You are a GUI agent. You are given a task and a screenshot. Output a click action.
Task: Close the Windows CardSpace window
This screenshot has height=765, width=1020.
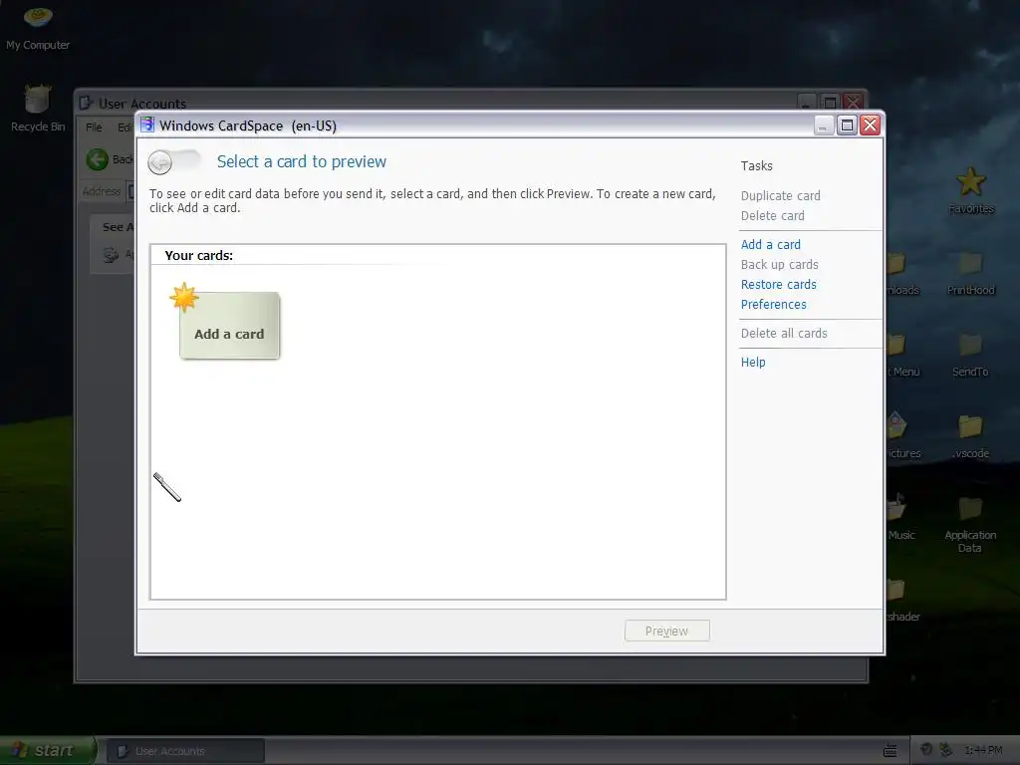(x=871, y=125)
